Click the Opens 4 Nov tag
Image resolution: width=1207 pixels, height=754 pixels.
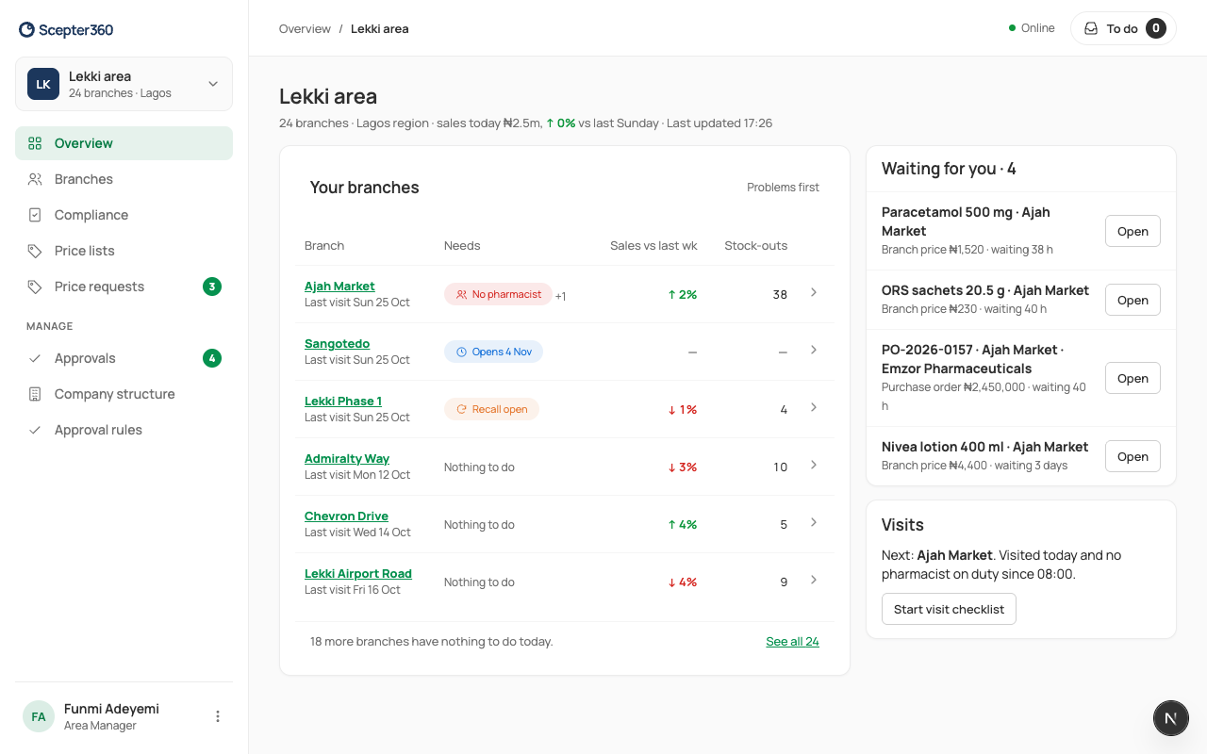point(493,352)
